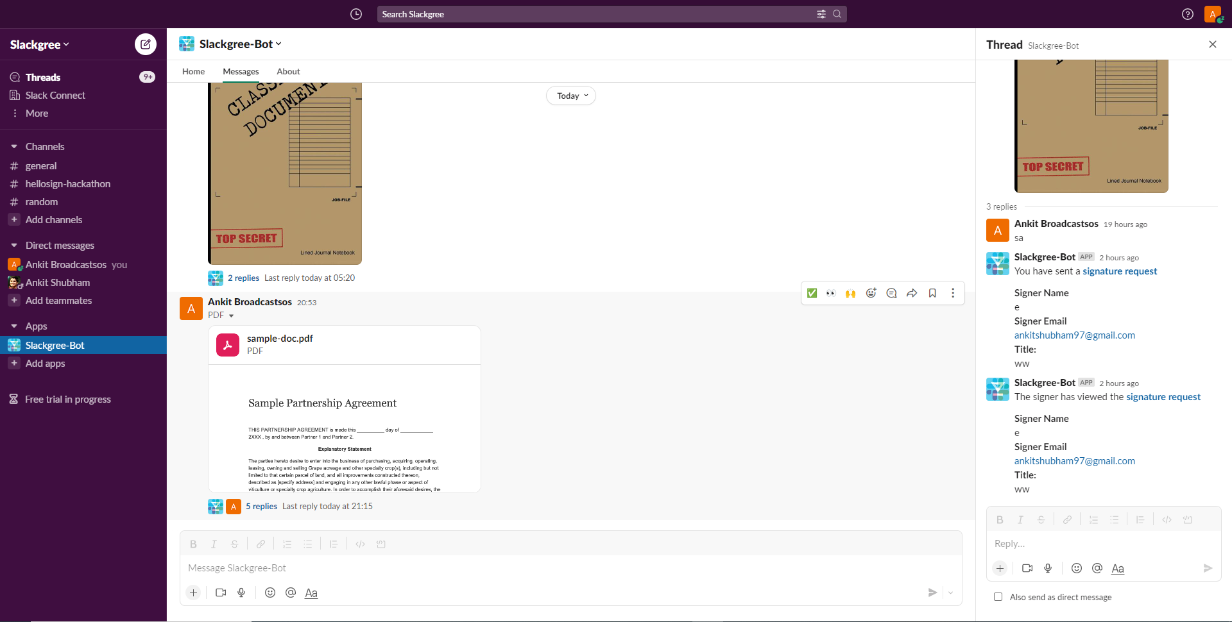
Task: Collapse the Channels section
Action: [x=14, y=146]
